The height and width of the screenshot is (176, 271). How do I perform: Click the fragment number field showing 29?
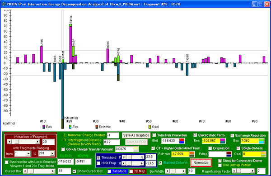(x=48, y=142)
